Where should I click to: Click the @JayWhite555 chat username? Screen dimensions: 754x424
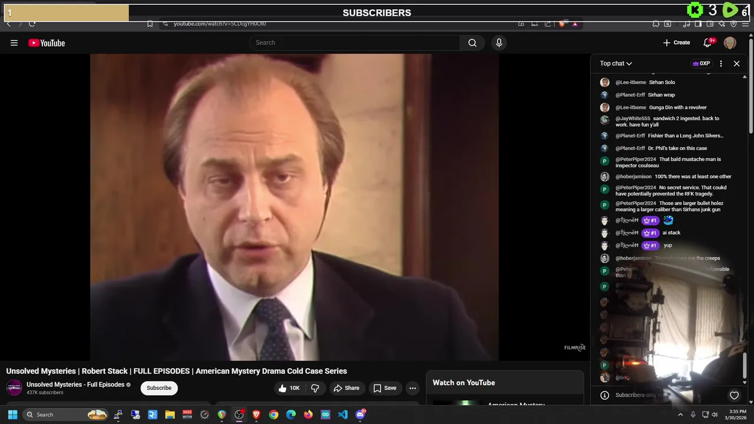[633, 118]
